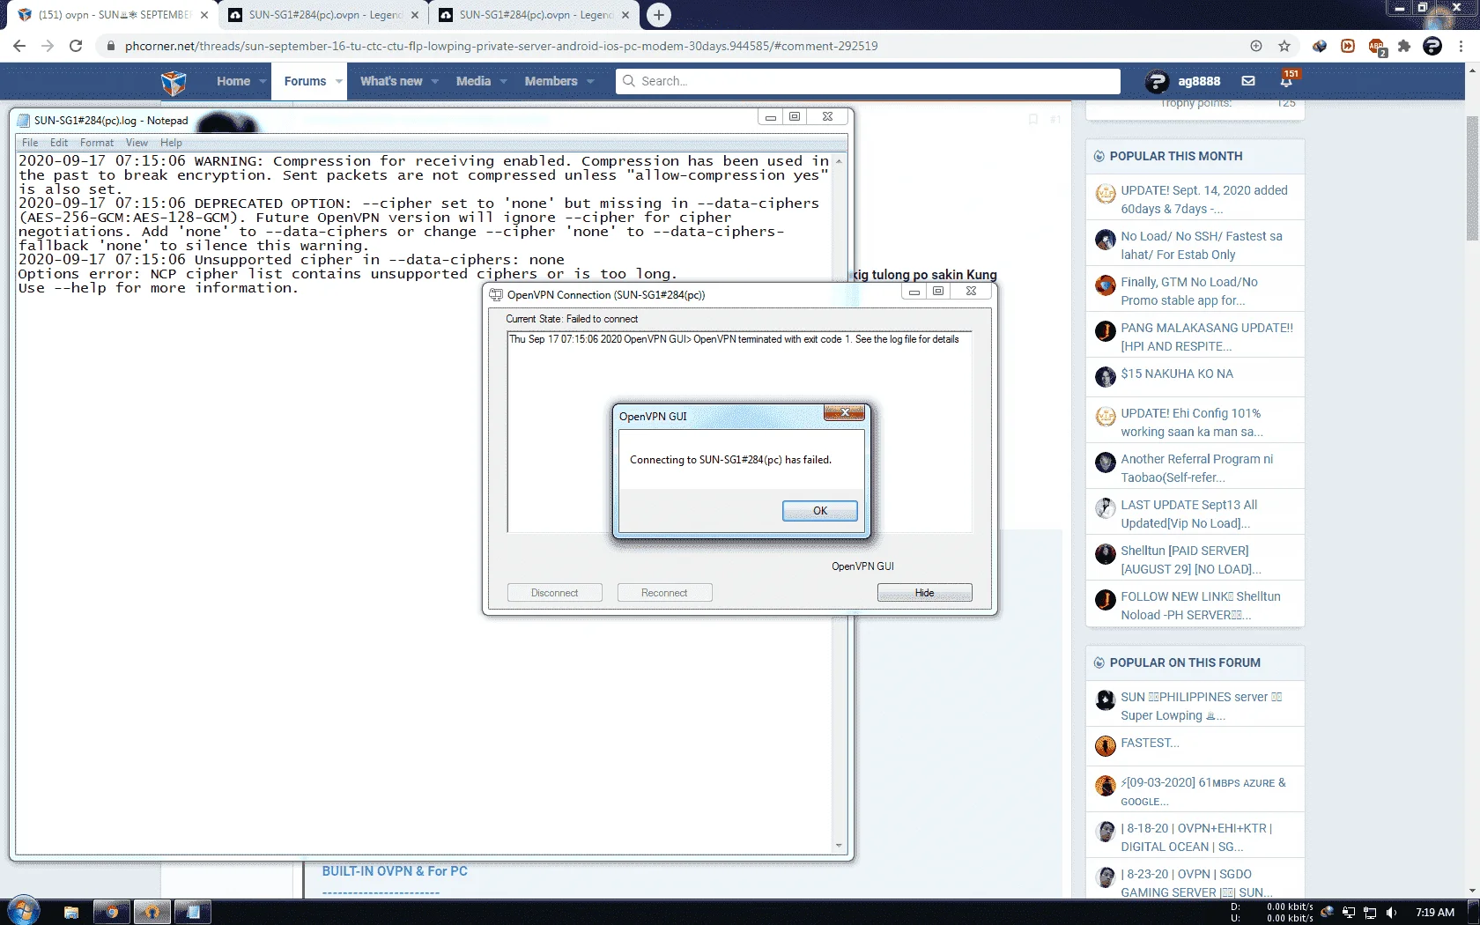Open File Explorer from the taskbar
Image resolution: width=1480 pixels, height=925 pixels.
pos(71,912)
